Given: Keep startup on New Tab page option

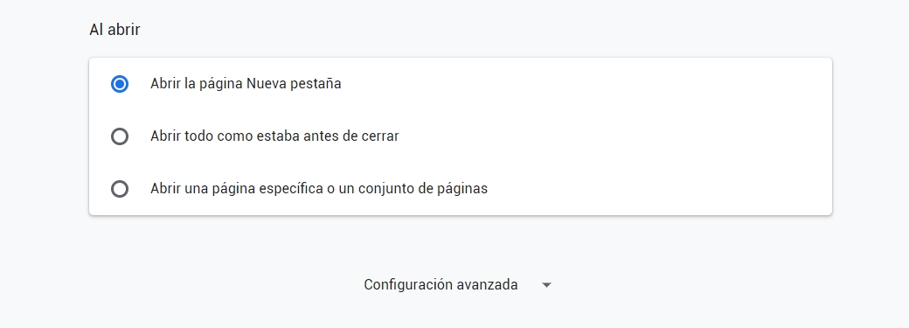Looking at the screenshot, I should click(120, 84).
